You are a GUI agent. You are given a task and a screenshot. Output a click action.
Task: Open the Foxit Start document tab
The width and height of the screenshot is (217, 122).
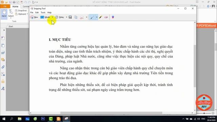coord(11,26)
